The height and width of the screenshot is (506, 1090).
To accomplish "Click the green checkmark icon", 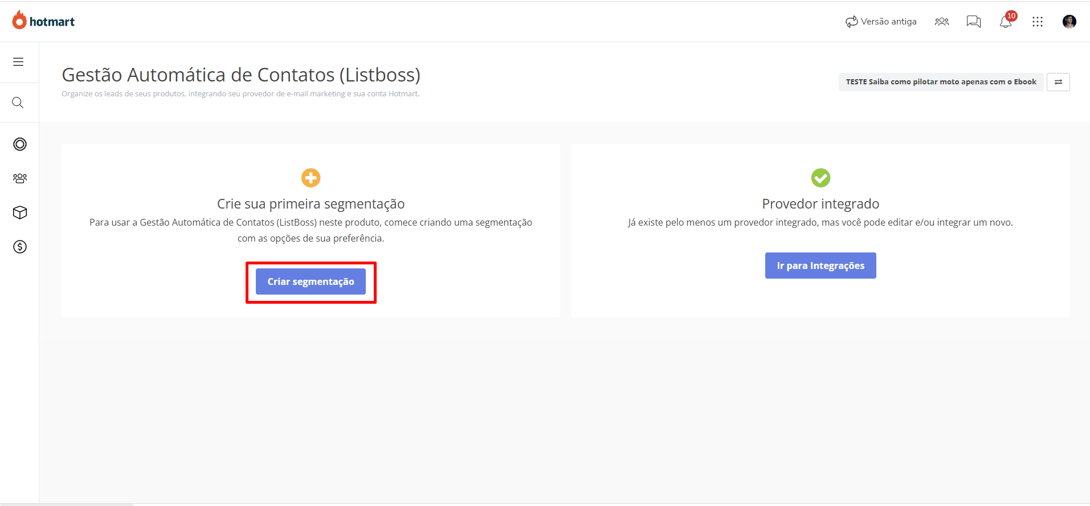I will pyautogui.click(x=820, y=178).
